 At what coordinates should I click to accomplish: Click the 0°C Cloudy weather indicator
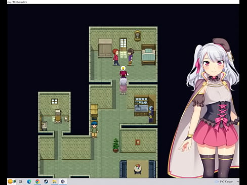tap(224, 181)
